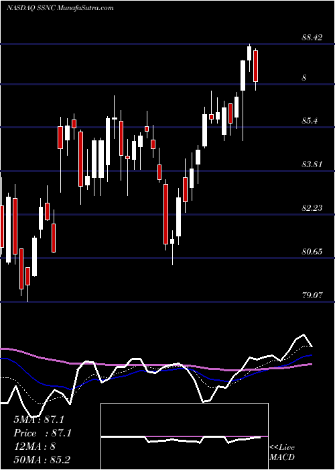This screenshot has height=470, width=335.
Task: Click the 85.4 price level label
Action: pos(310,121)
